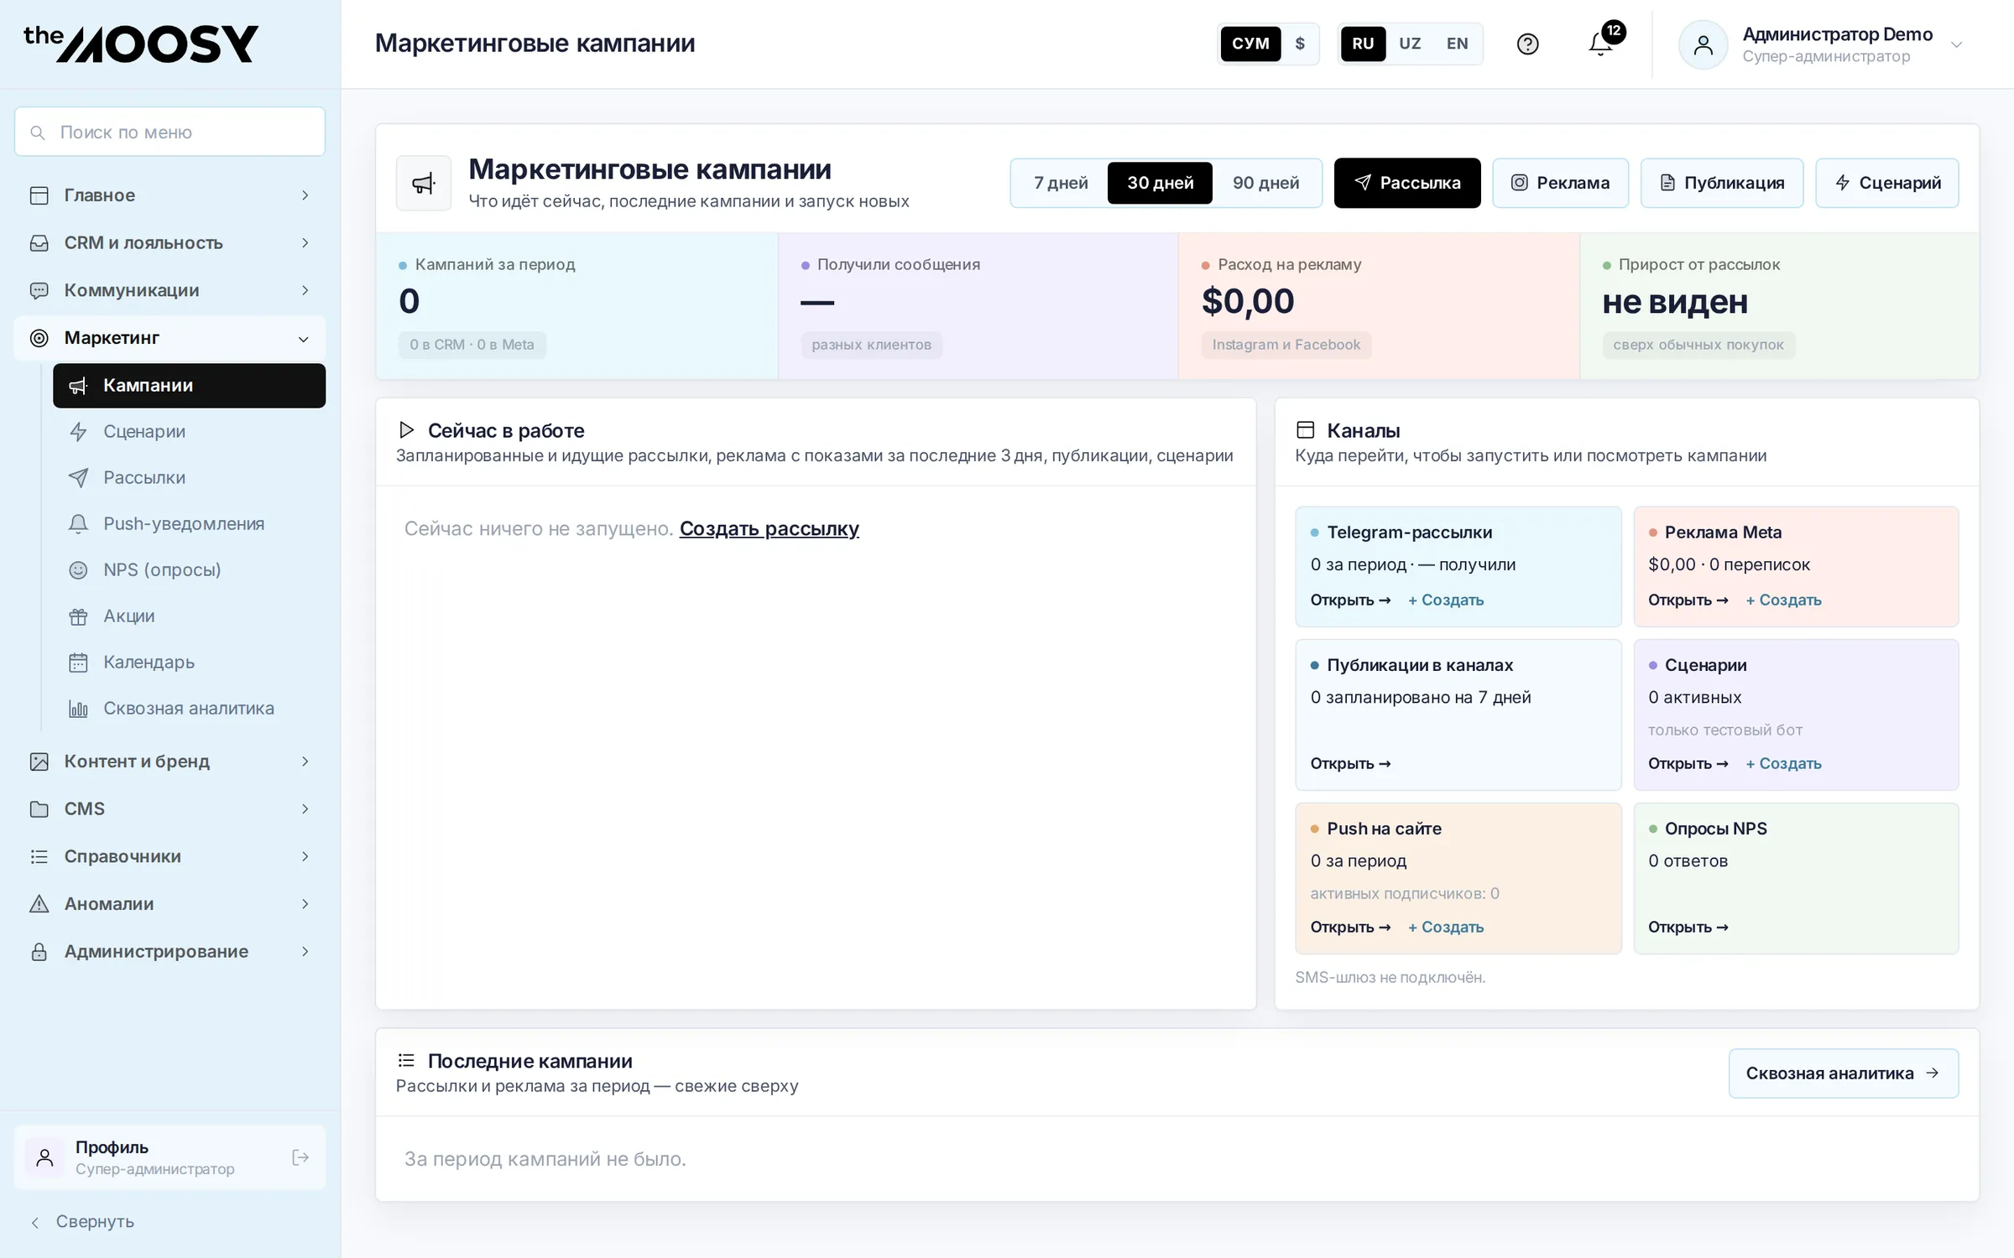Follow the Создать рассылку link
The image size is (2014, 1258).
[769, 528]
